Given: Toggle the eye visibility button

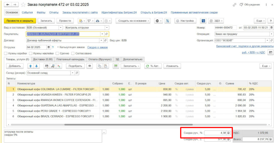Looking at the screenshot, I should pos(89,66).
